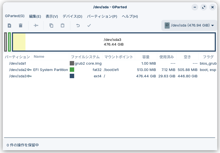Minimize the GParted window
Screen dimensions: 220x153
point(195,7)
